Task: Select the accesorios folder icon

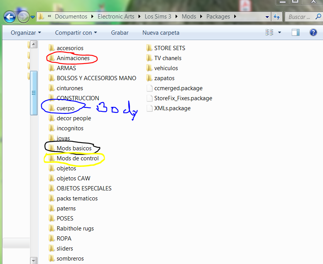Action: pos(51,48)
